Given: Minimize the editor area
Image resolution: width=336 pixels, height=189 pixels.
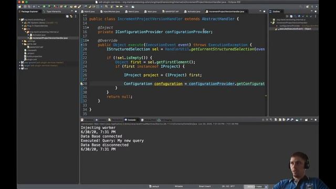Looking at the screenshot, I should click(x=260, y=12).
